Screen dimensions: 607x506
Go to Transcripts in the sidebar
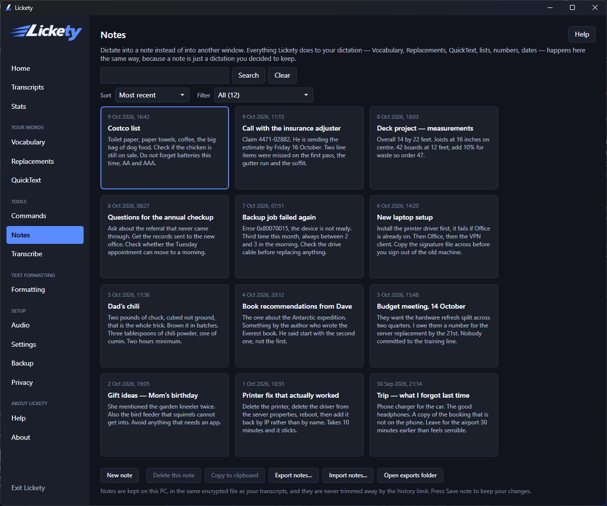(45, 87)
